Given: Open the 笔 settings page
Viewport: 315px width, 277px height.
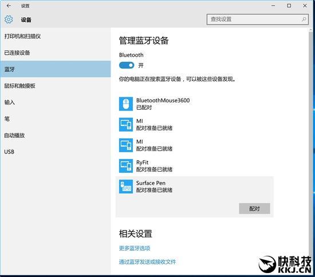Looking at the screenshot, I should coord(56,119).
